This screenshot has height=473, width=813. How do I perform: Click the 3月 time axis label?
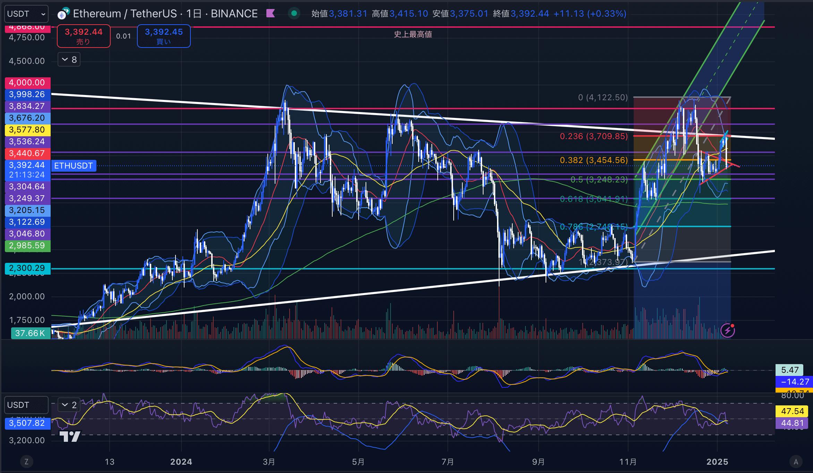coord(269,462)
